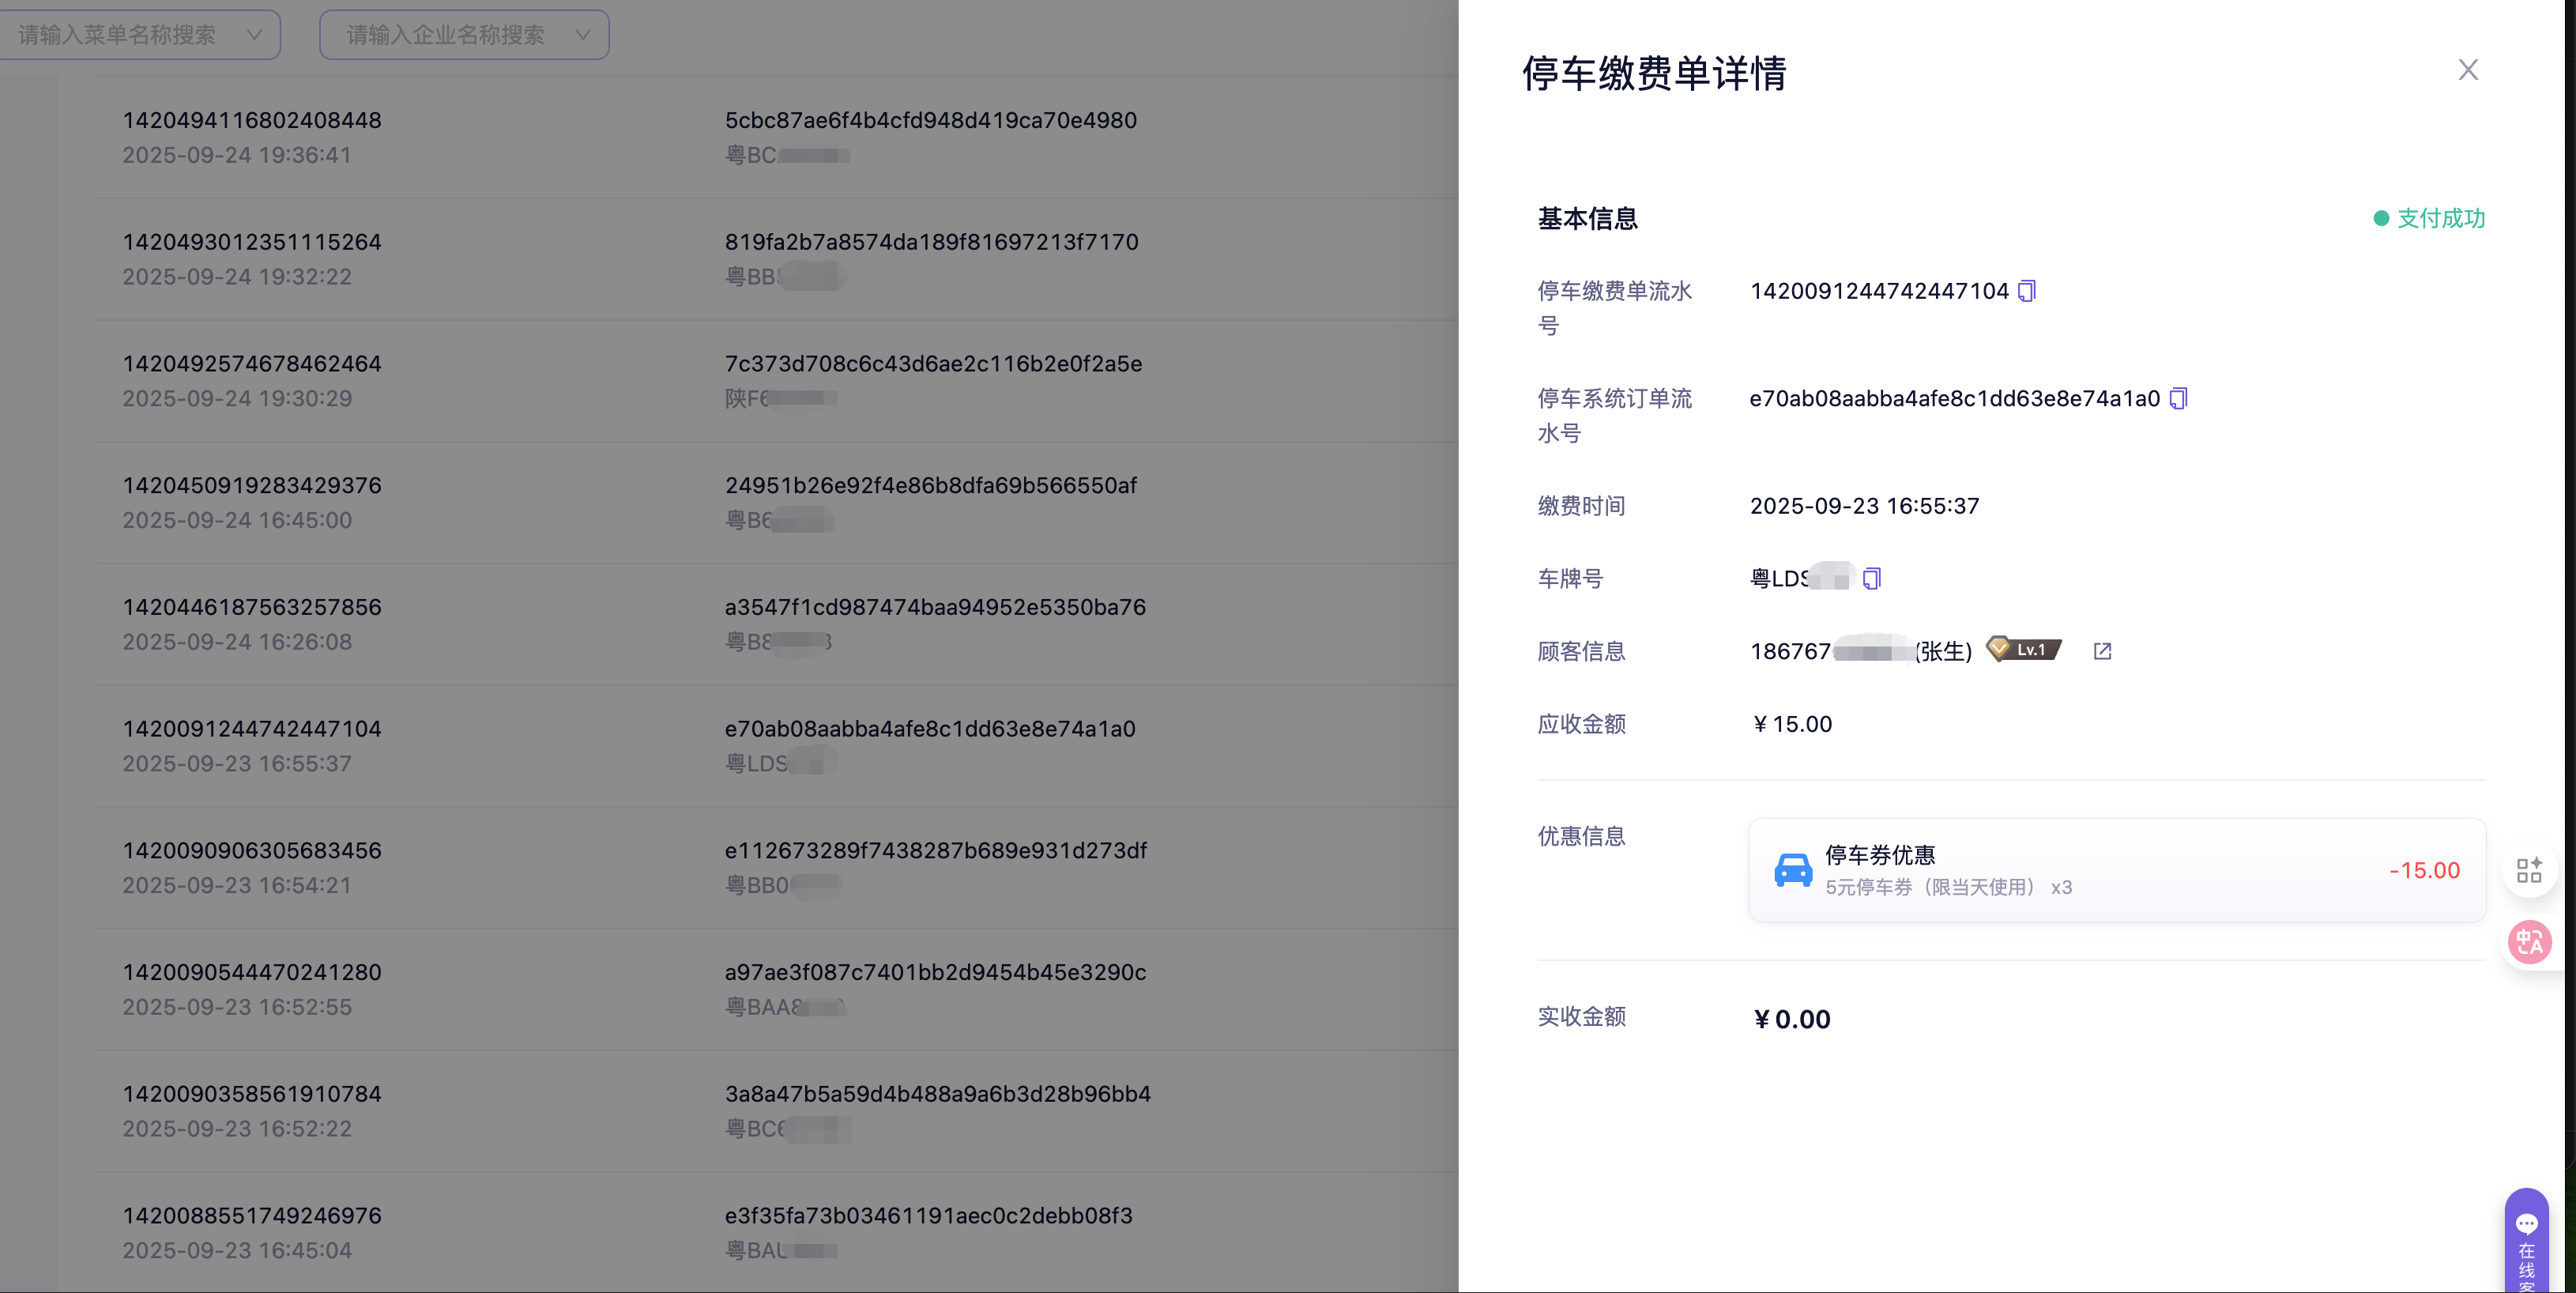Viewport: 2576px width, 1293px height.
Task: Click into enterprise name search field
Action: (445, 35)
